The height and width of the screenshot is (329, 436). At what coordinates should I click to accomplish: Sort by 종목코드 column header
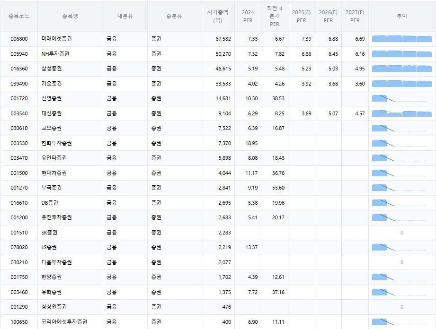coord(19,16)
